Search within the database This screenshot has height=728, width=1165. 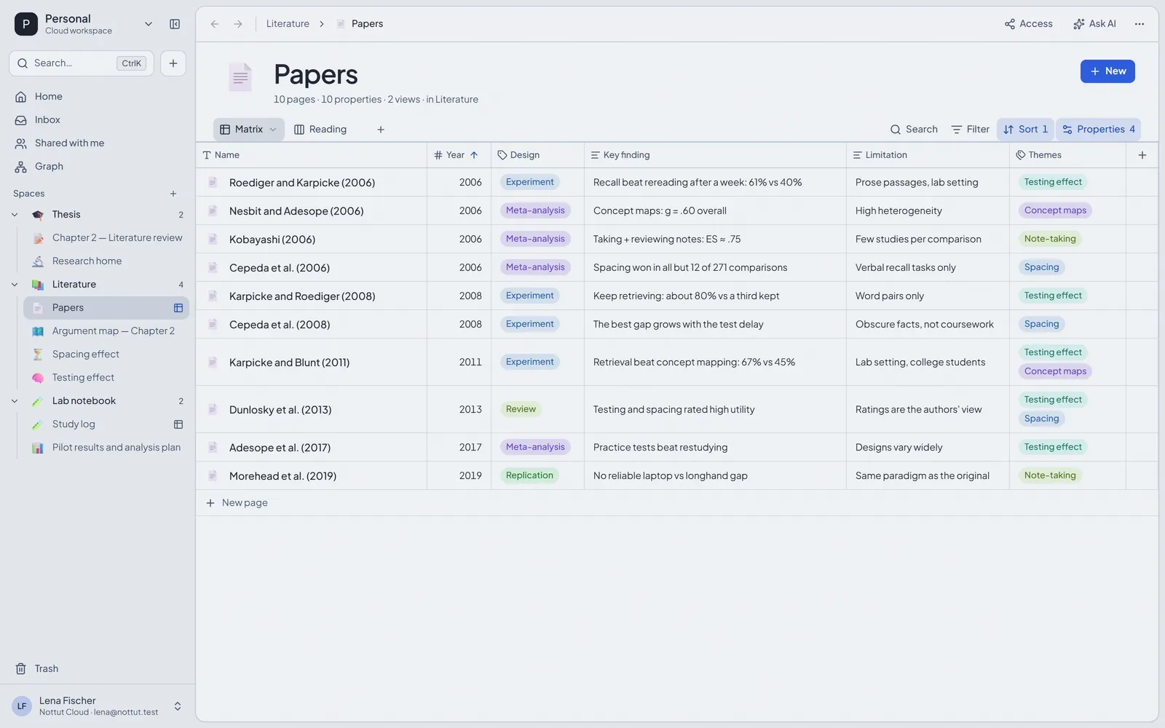click(914, 130)
